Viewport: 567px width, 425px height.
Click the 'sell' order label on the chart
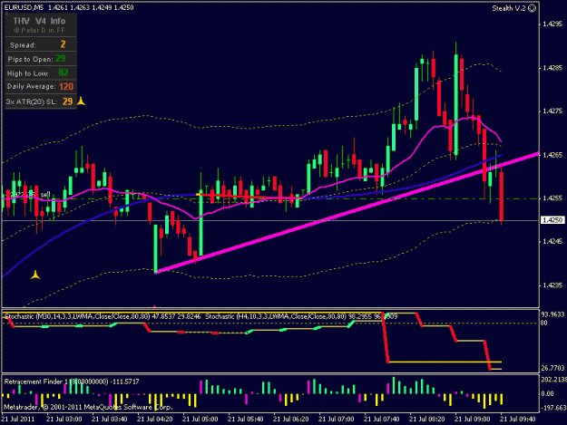[45, 195]
